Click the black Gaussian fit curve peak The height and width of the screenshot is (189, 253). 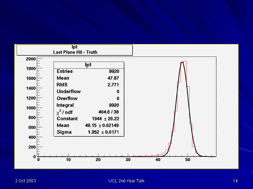tap(182, 62)
